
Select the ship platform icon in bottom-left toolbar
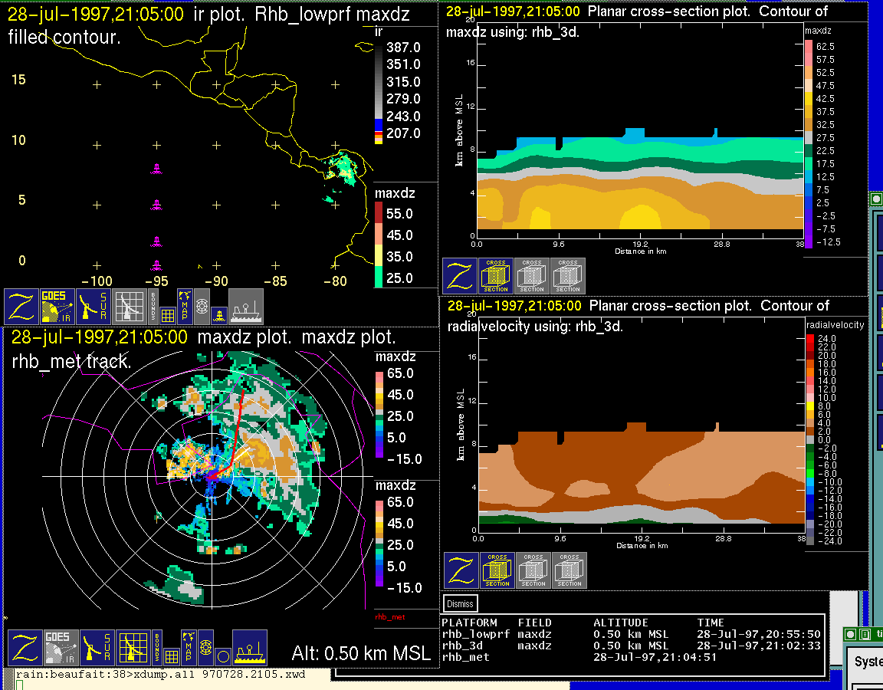click(249, 648)
